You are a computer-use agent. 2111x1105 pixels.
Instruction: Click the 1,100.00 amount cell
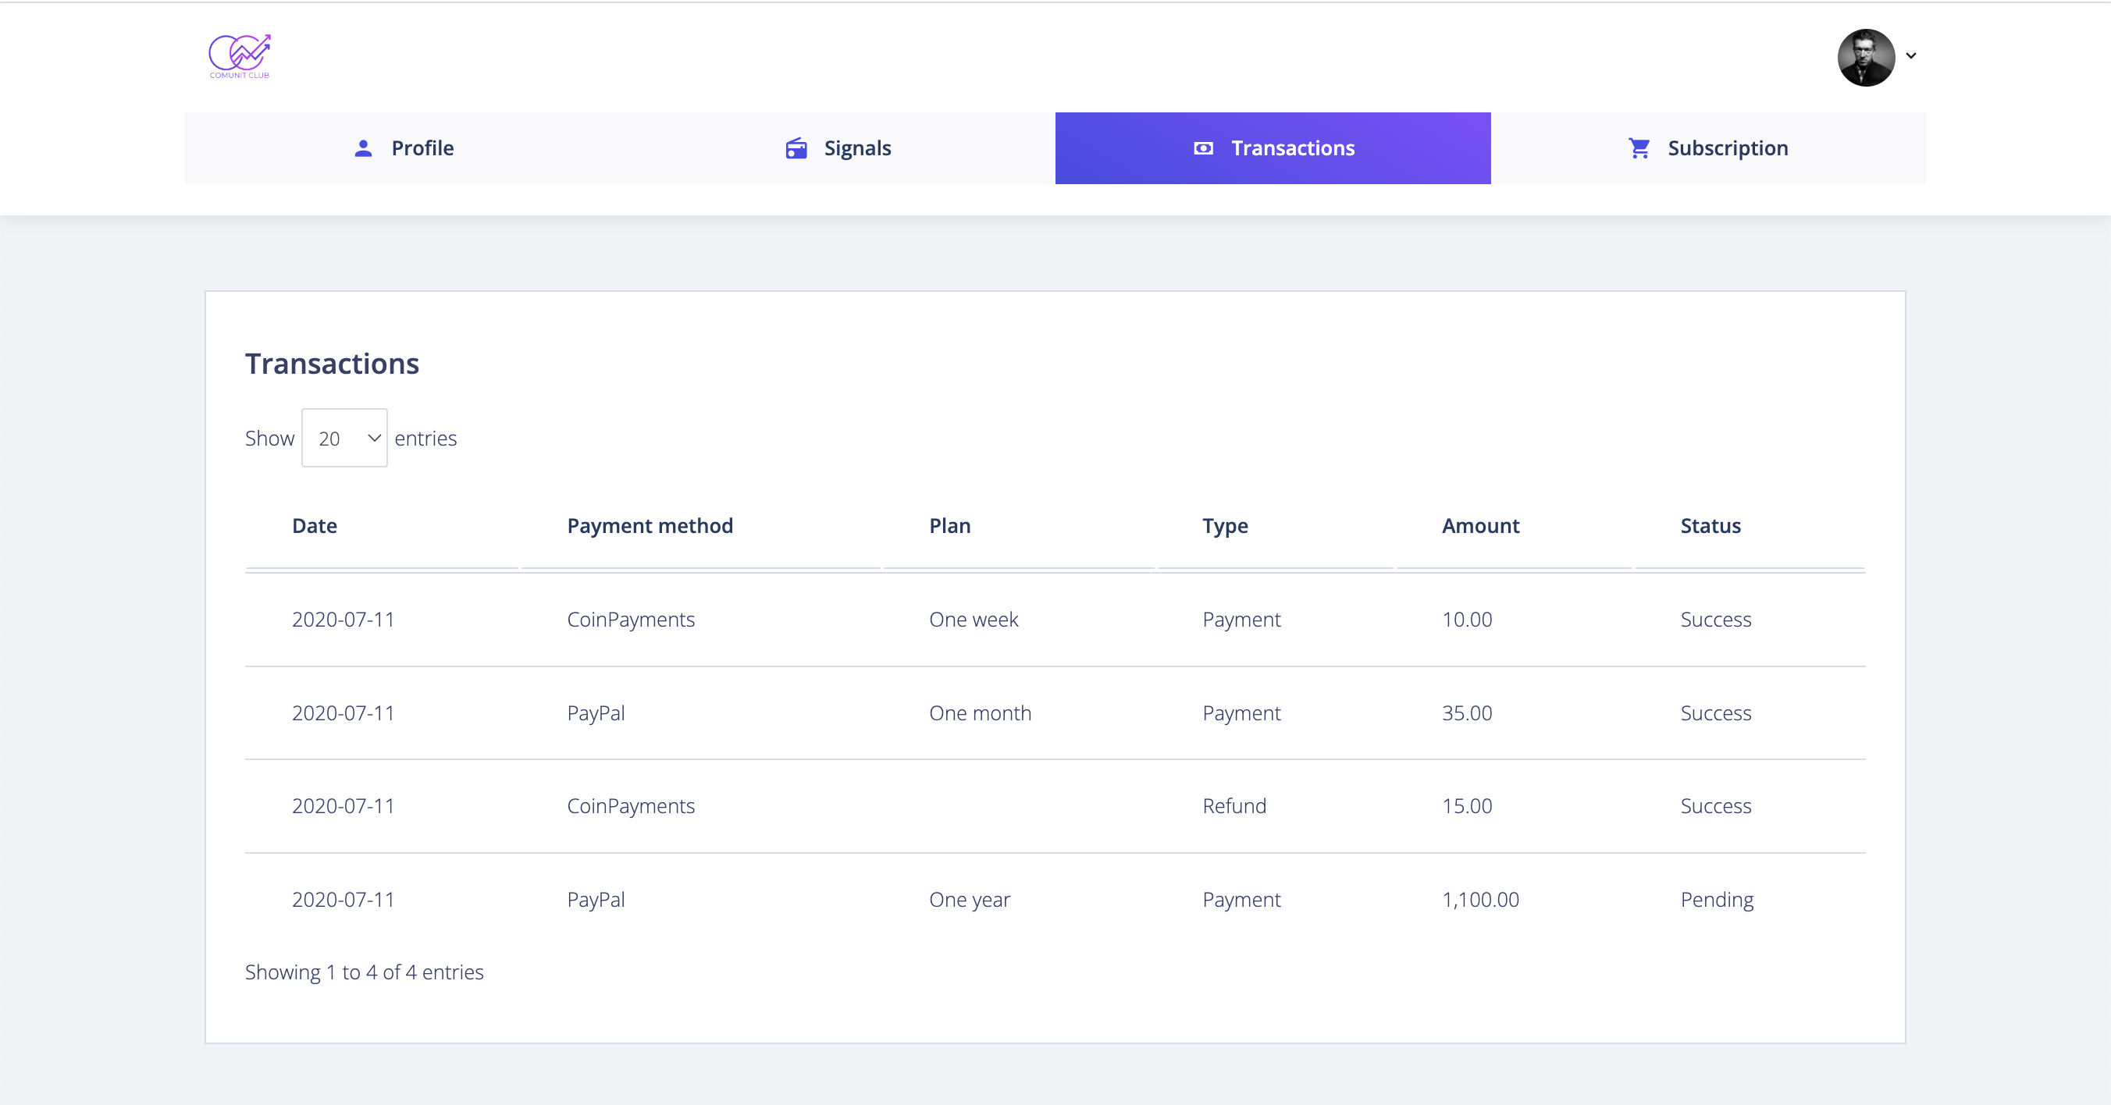(1480, 900)
